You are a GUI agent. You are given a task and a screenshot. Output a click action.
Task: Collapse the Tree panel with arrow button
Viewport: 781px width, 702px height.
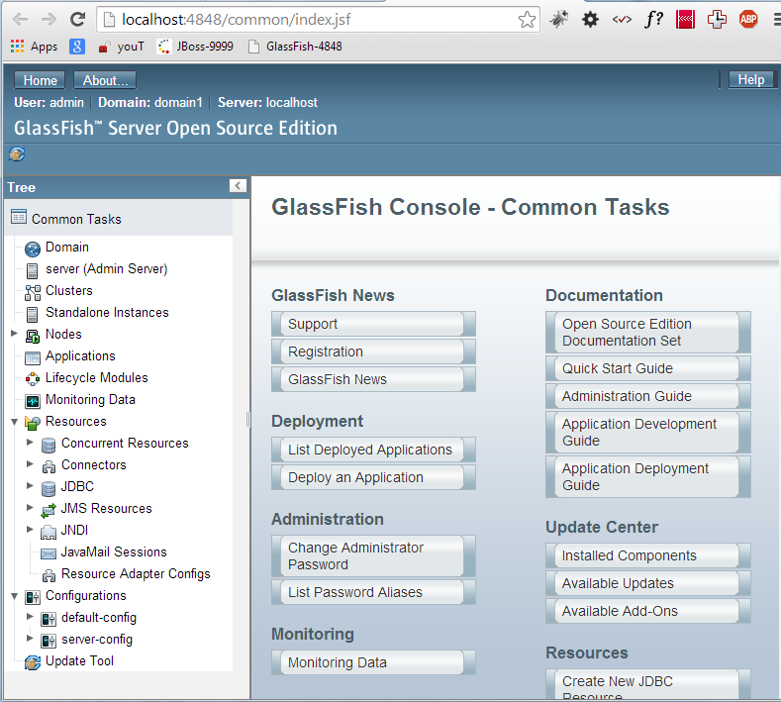pos(238,186)
